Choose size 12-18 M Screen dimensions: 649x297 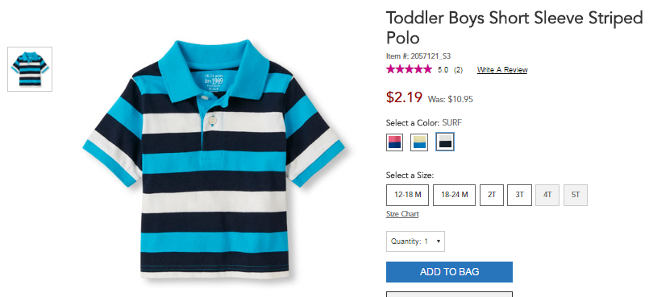[x=408, y=195]
